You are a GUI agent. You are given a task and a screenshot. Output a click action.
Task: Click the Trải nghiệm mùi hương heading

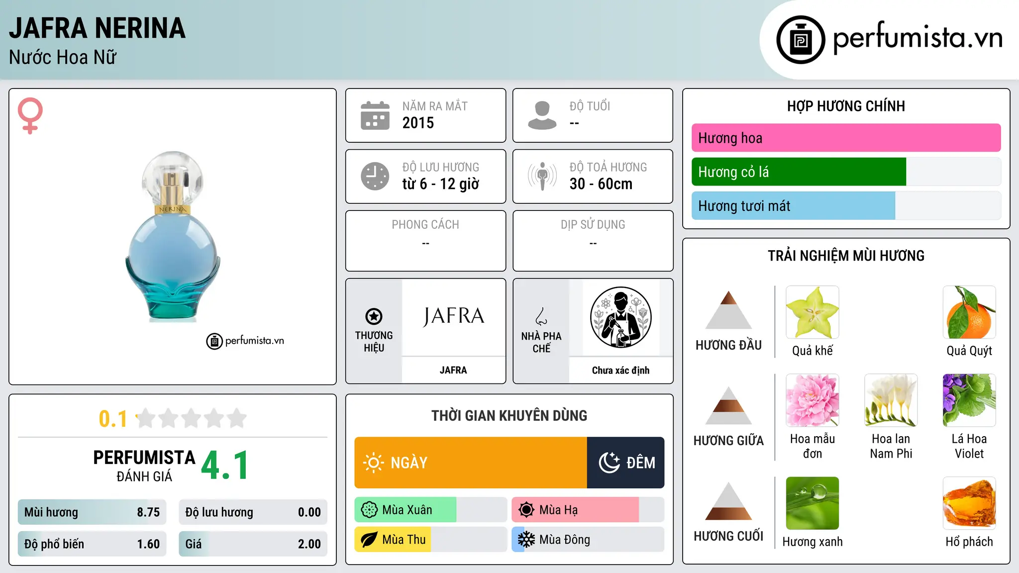[846, 256]
